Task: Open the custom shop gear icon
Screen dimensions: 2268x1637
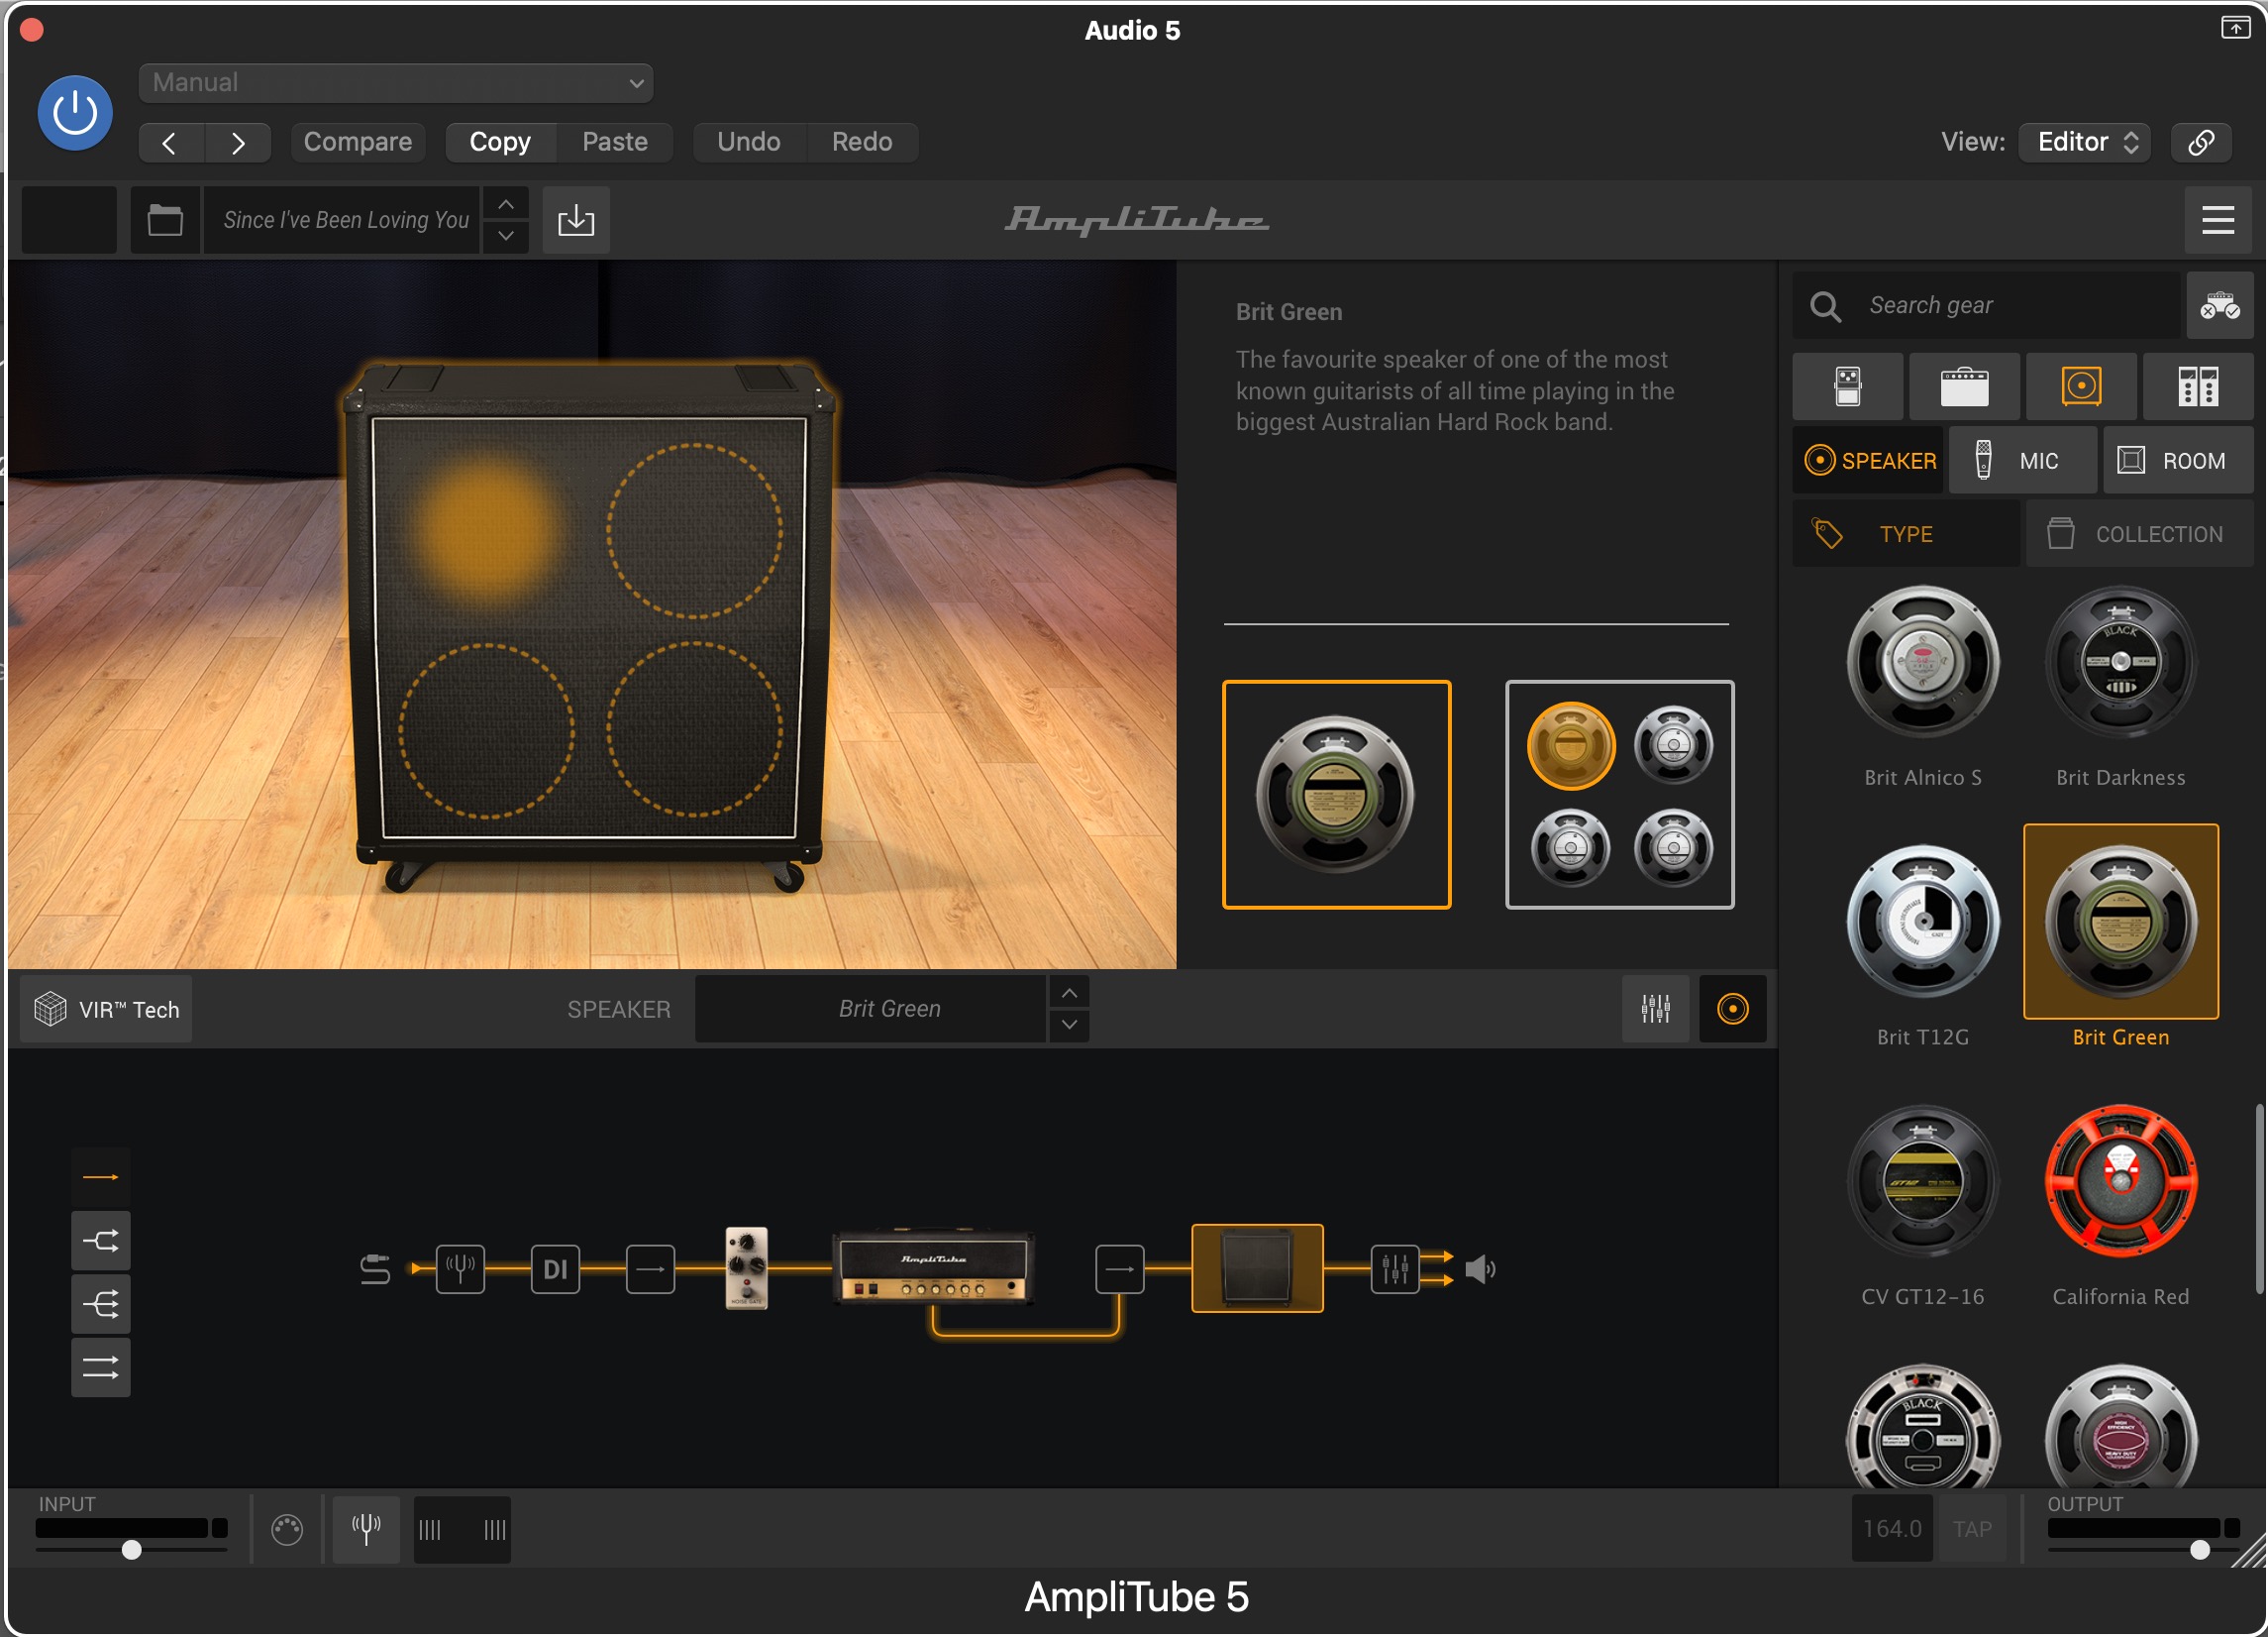Action: tap(2221, 306)
